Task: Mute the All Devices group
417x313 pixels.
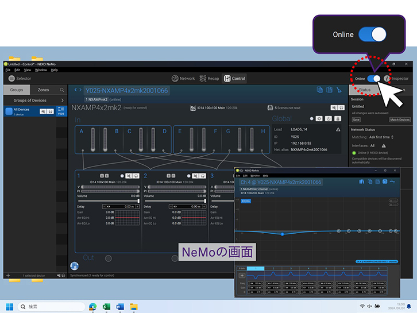Action: [x=43, y=111]
